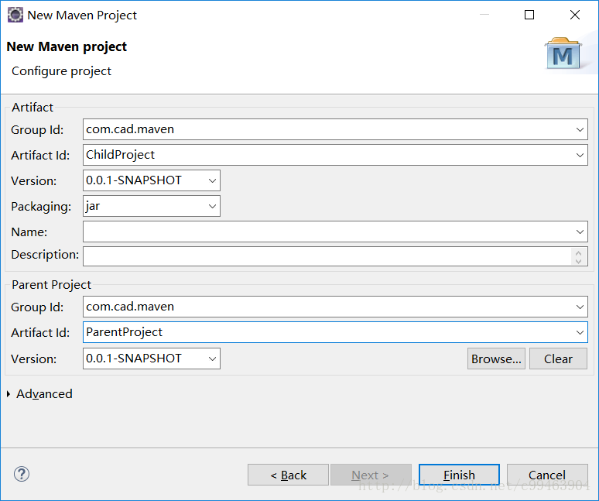Screen dimensions: 599x501
Task: Open Artifact Id ChildProject dropdown arrow
Action: pyautogui.click(x=580, y=155)
